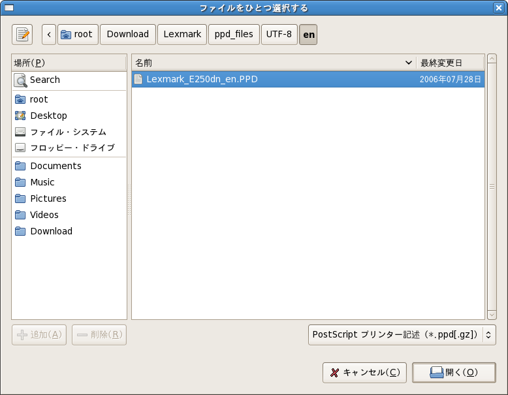Select the current 'en' path button
The width and height of the screenshot is (508, 395).
click(x=308, y=35)
